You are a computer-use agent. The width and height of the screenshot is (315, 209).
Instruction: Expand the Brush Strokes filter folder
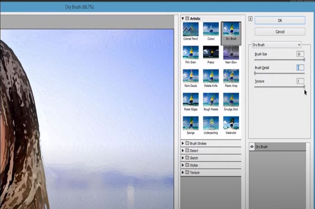tap(183, 143)
